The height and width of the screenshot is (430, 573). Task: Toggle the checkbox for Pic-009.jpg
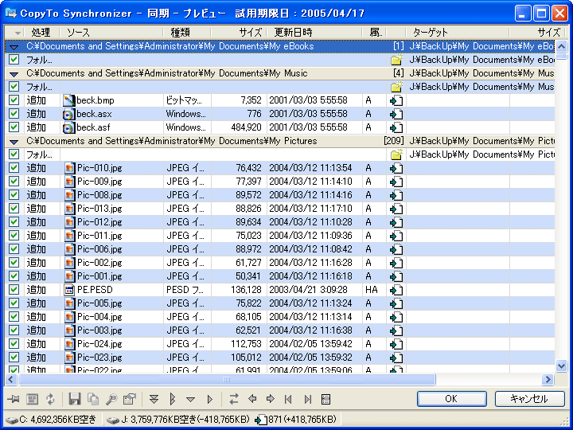tap(14, 181)
